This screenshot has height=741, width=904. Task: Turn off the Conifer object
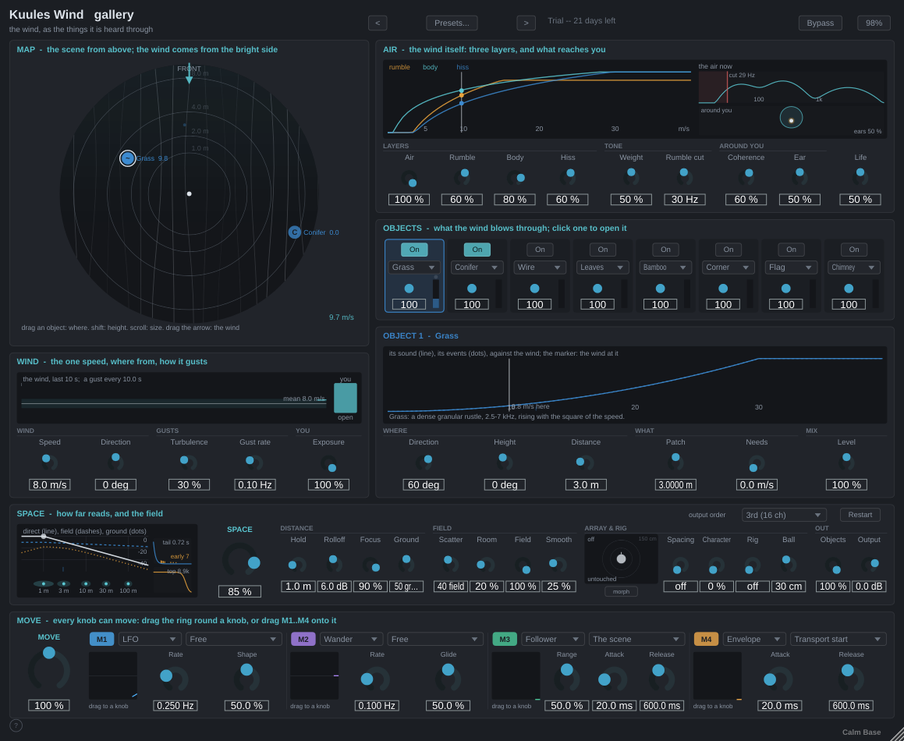(x=477, y=250)
